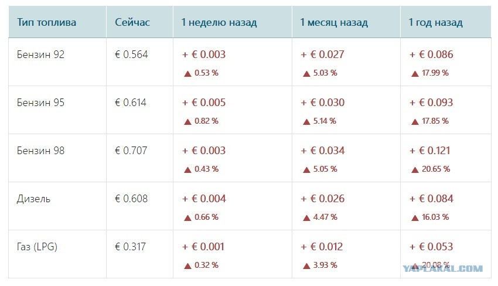Click the triangle marker beside 3.93 %

pyautogui.click(x=306, y=265)
